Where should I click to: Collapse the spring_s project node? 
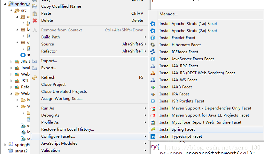click(5, 4)
